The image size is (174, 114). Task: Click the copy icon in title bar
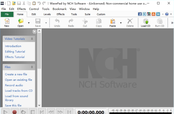29,3
